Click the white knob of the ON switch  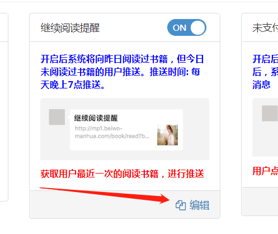(x=197, y=27)
